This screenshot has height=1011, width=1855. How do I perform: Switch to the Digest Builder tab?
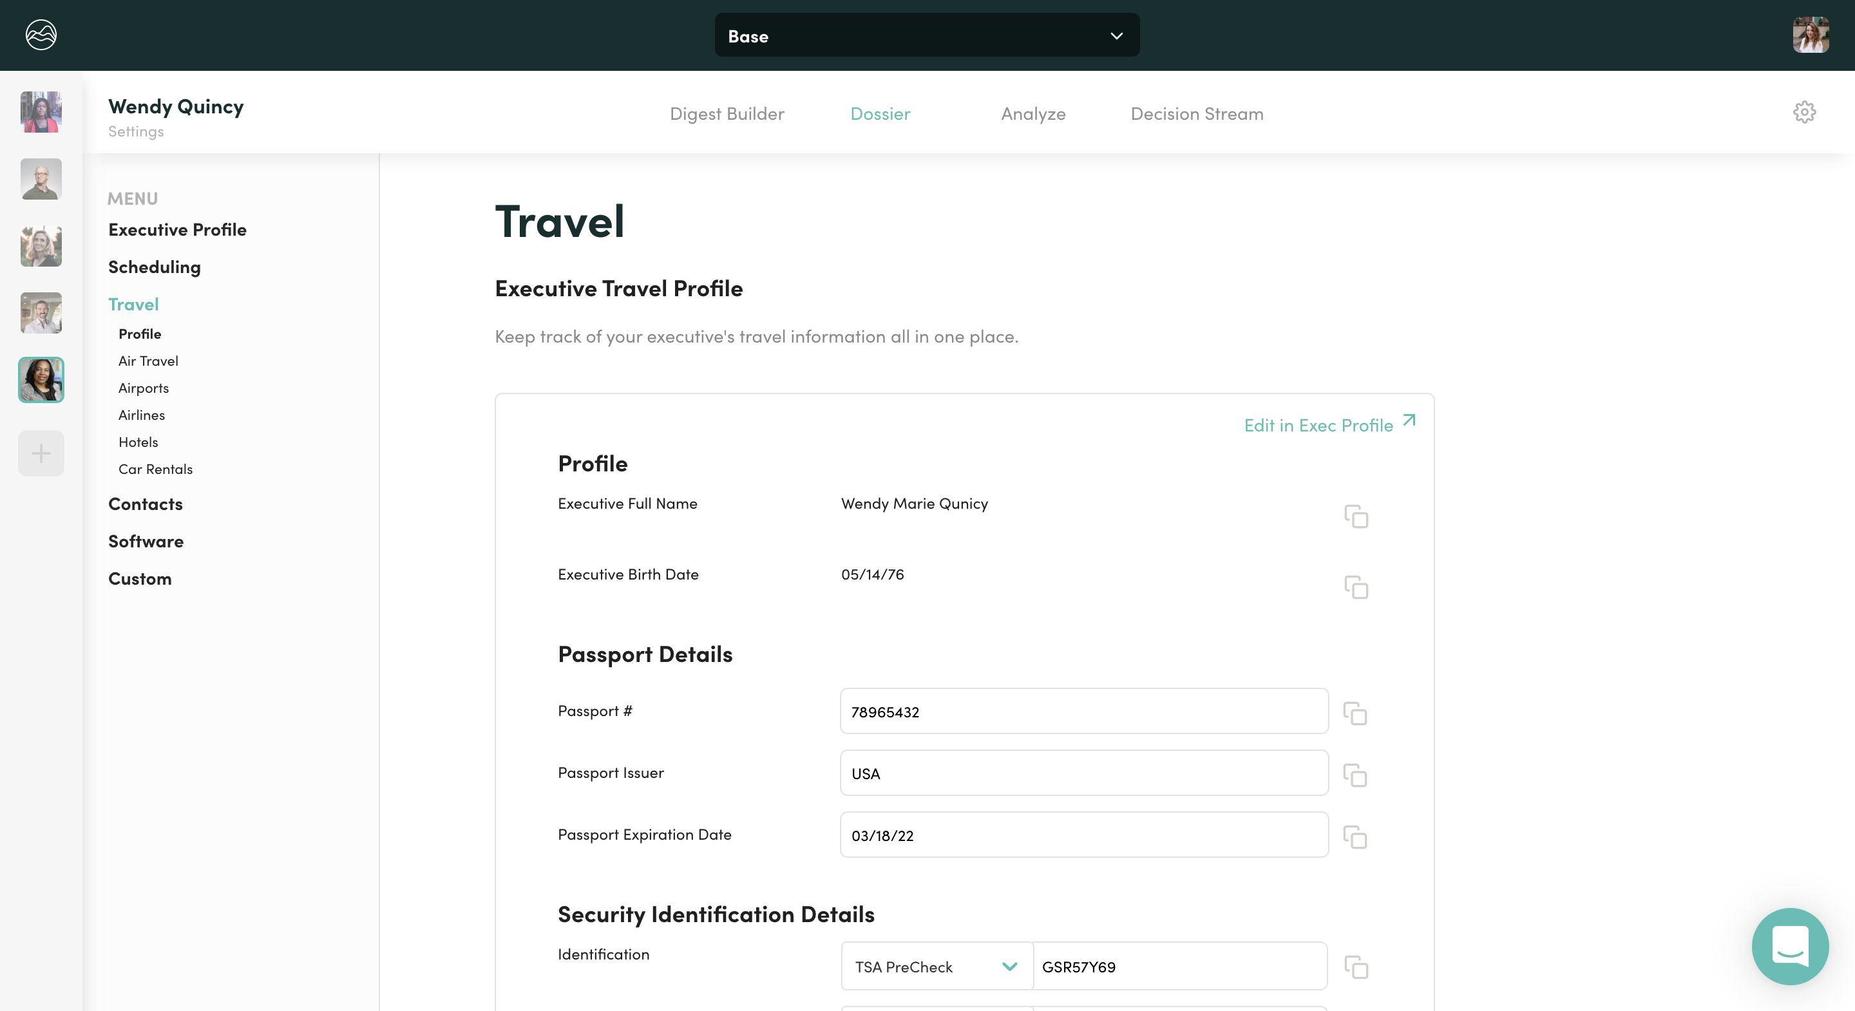(x=727, y=114)
